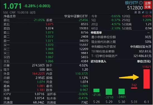Select the 卖一 price 1.071 row

pos(46,41)
